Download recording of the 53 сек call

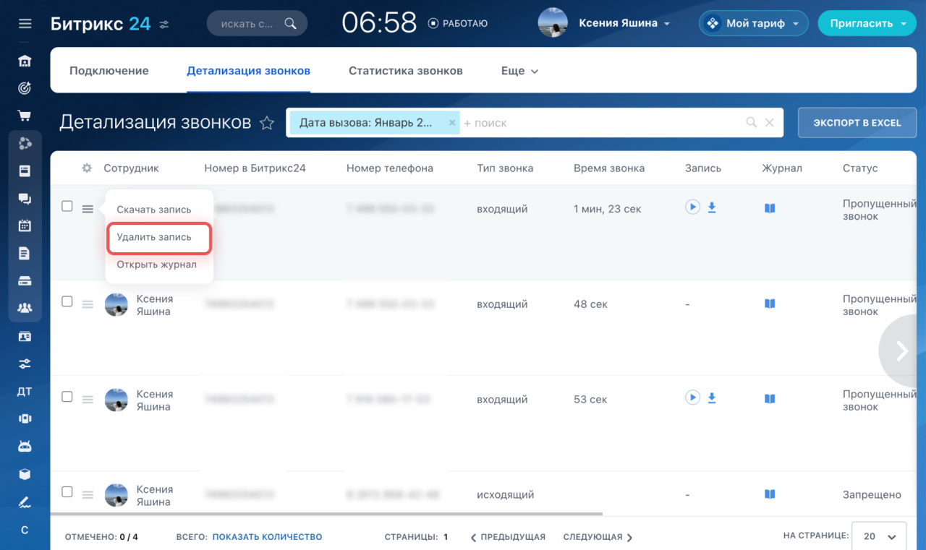pyautogui.click(x=712, y=398)
